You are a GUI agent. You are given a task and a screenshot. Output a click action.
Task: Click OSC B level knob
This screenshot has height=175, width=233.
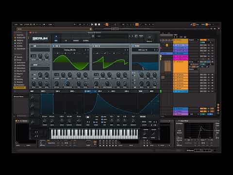pyautogui.click(x=125, y=83)
